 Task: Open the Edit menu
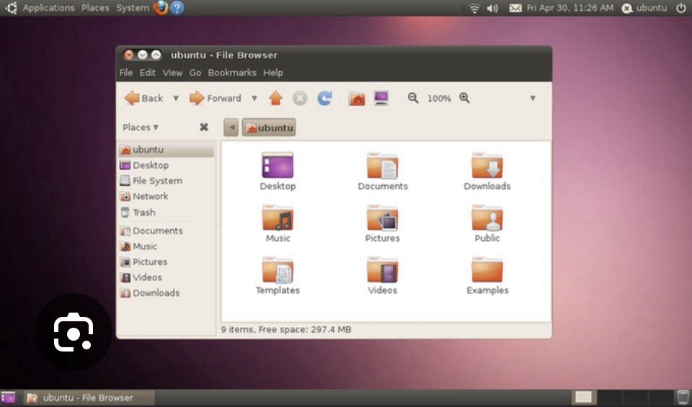click(x=147, y=73)
